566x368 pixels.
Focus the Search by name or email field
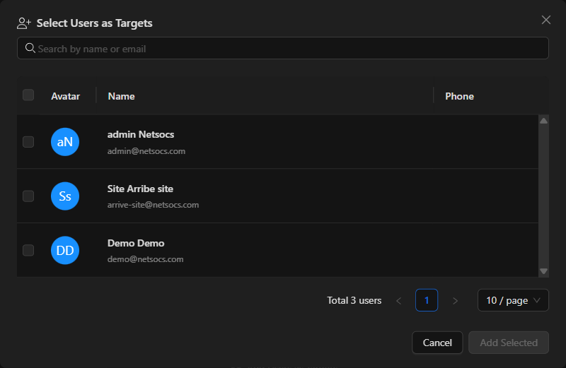click(282, 48)
